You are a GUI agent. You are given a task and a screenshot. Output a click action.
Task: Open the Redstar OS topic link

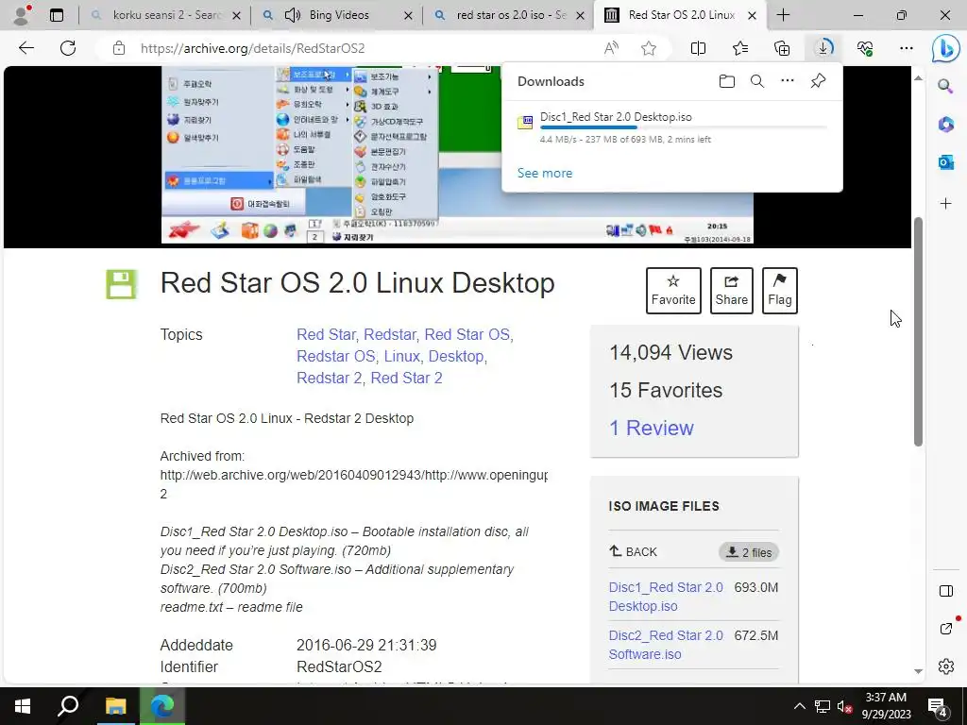[x=335, y=356]
